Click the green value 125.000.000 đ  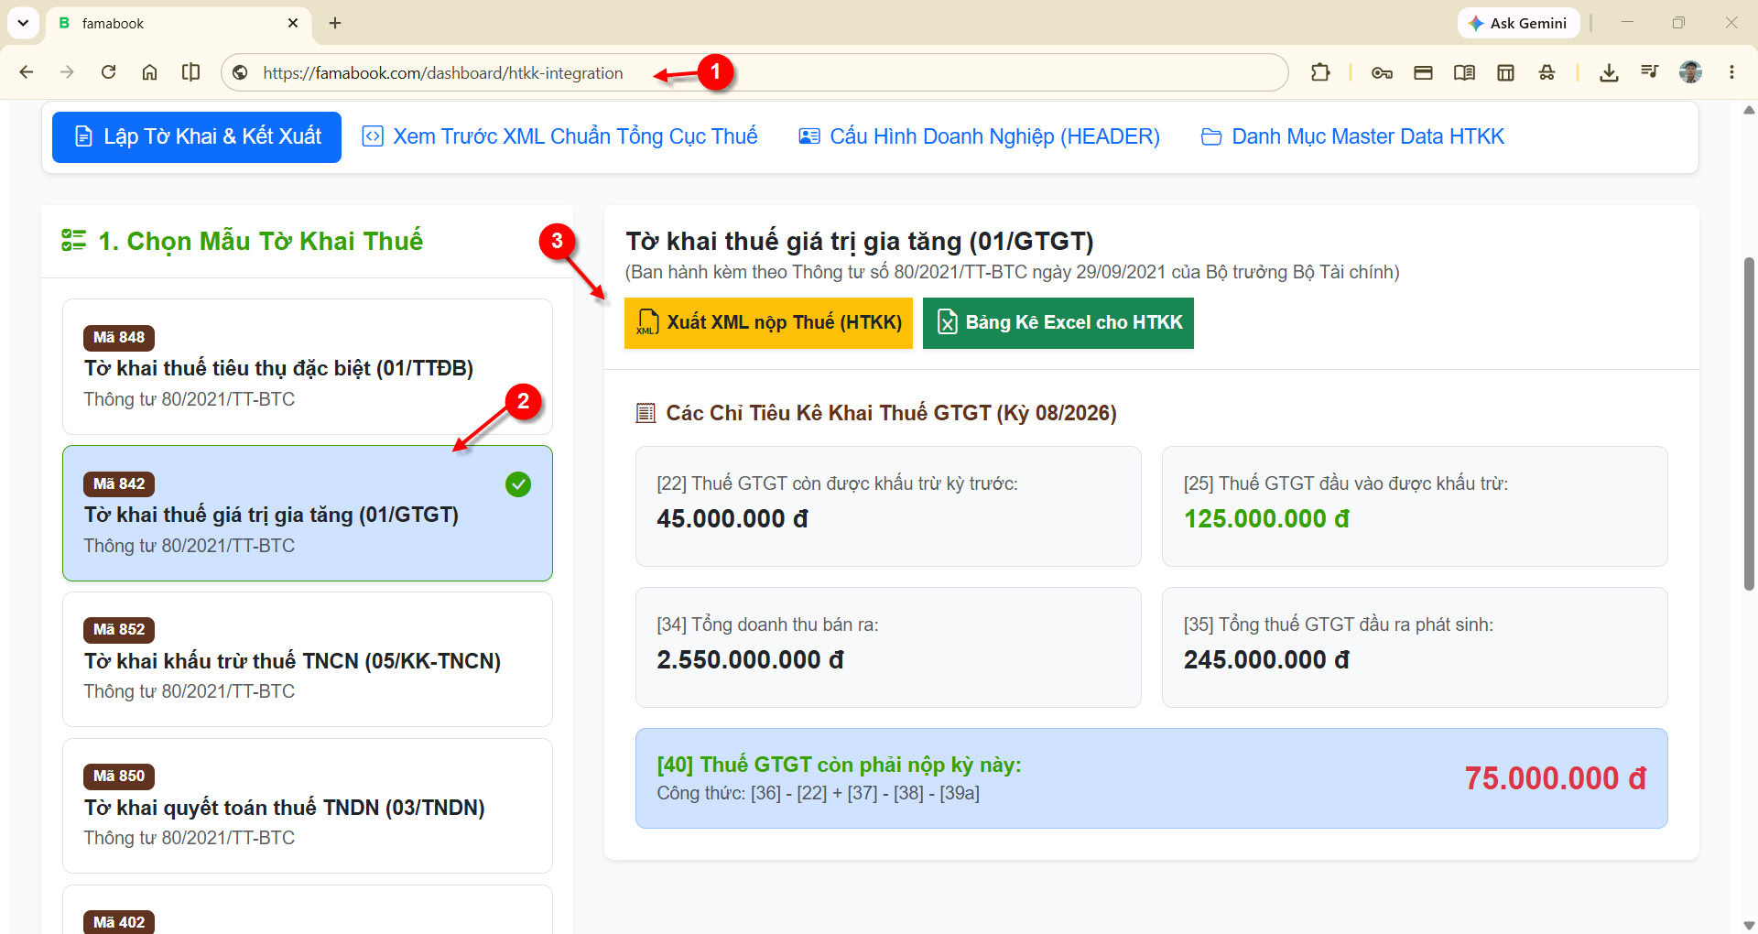pyautogui.click(x=1266, y=519)
